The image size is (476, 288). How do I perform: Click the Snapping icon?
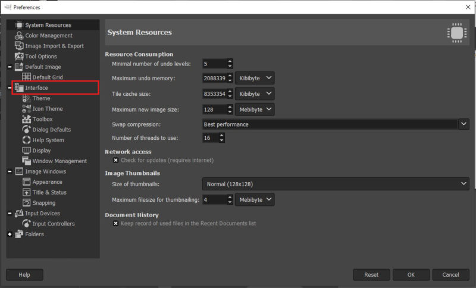[x=26, y=203]
